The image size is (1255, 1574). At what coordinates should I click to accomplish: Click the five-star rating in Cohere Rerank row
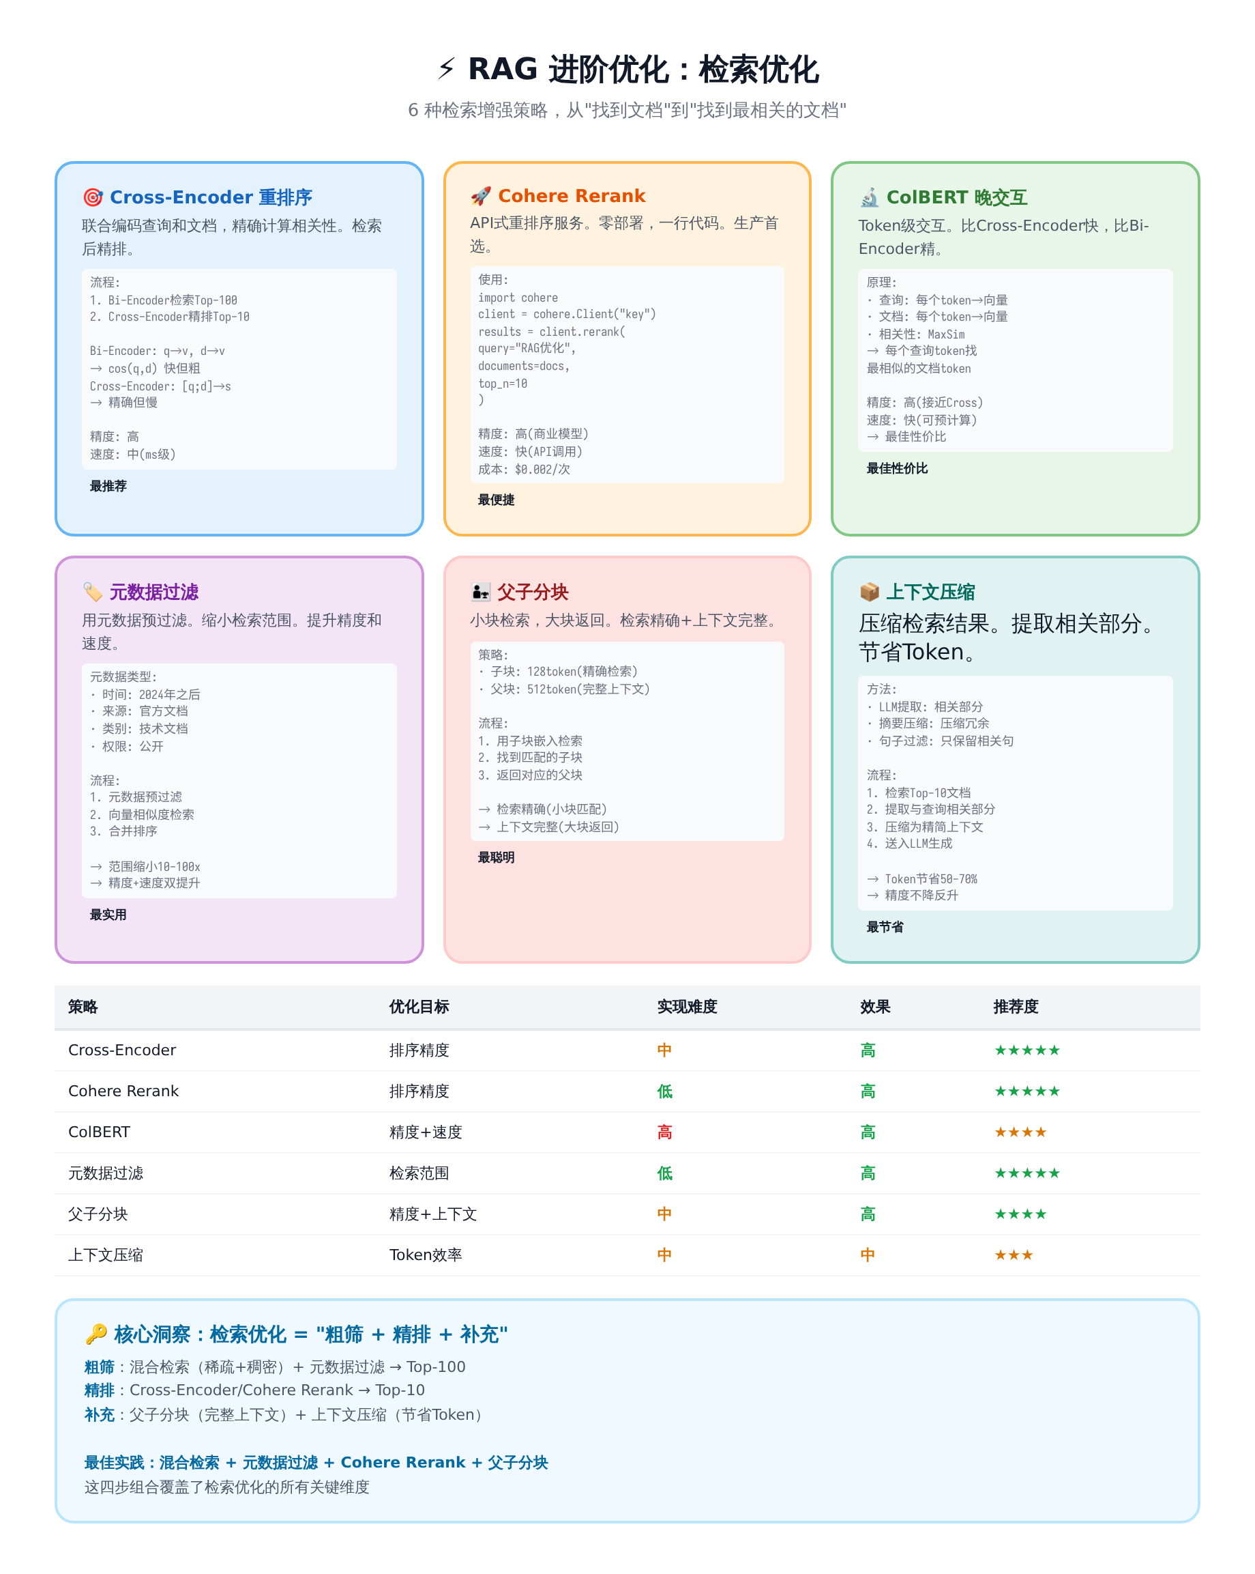click(x=1027, y=1091)
